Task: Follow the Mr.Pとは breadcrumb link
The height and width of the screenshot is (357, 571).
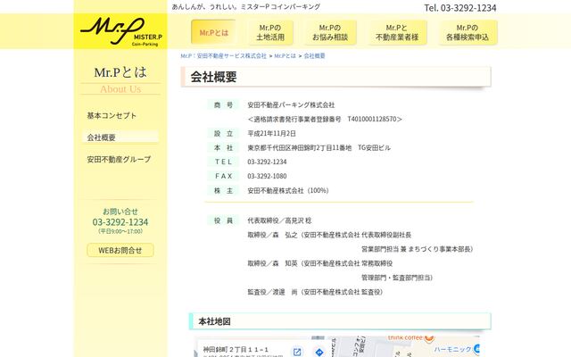Action: (x=285, y=55)
